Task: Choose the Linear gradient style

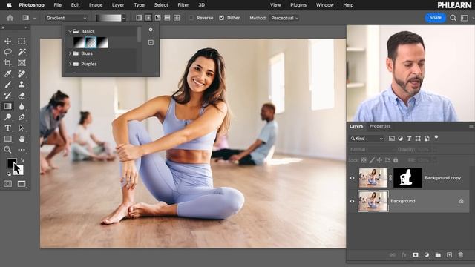Action: coord(139,18)
